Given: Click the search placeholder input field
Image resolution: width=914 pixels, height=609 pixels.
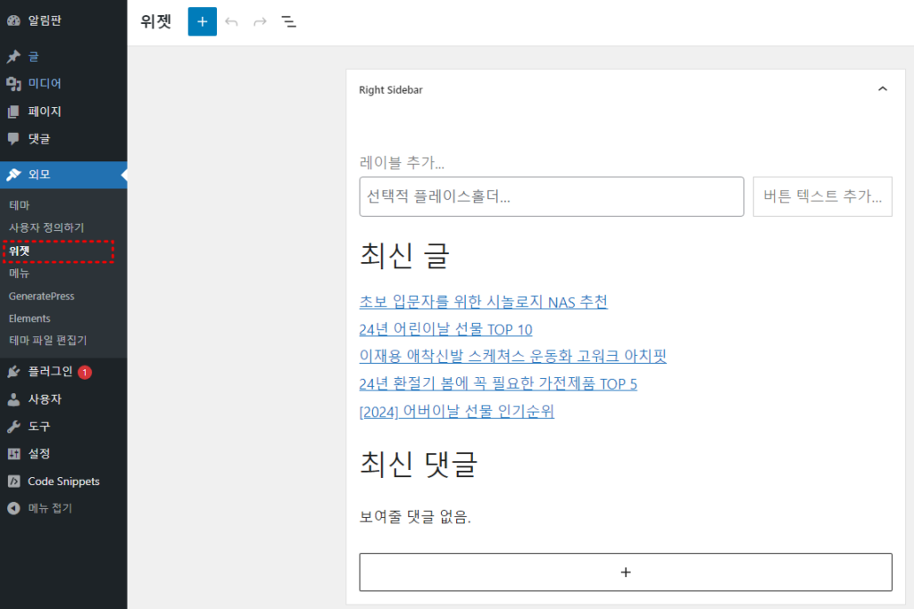Looking at the screenshot, I should pos(552,197).
